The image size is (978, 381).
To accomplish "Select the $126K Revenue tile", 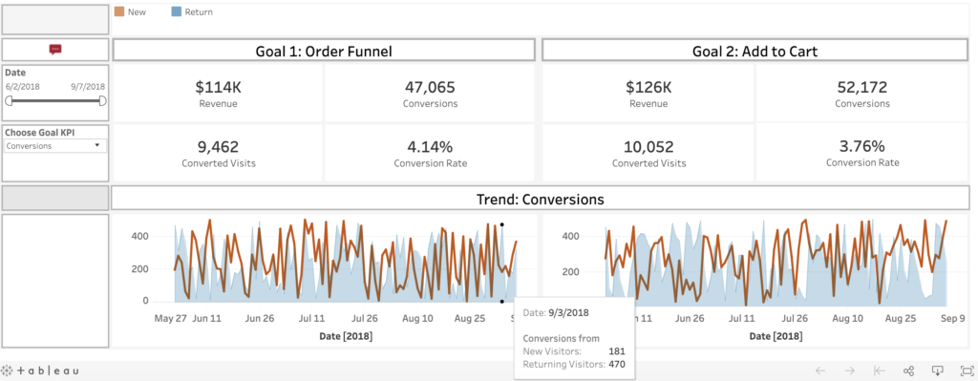I will tap(648, 93).
